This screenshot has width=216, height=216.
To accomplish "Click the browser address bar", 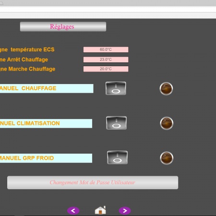I will tap(108, 10).
